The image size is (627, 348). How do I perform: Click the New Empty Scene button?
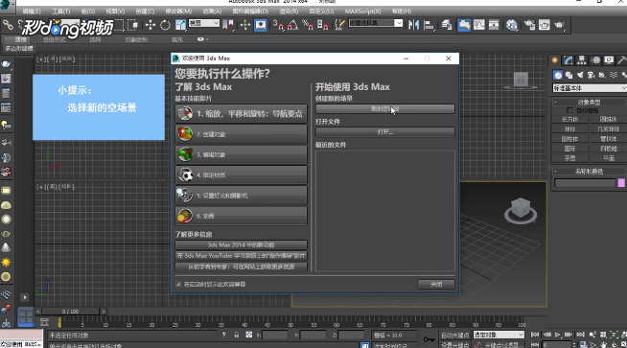coord(385,108)
